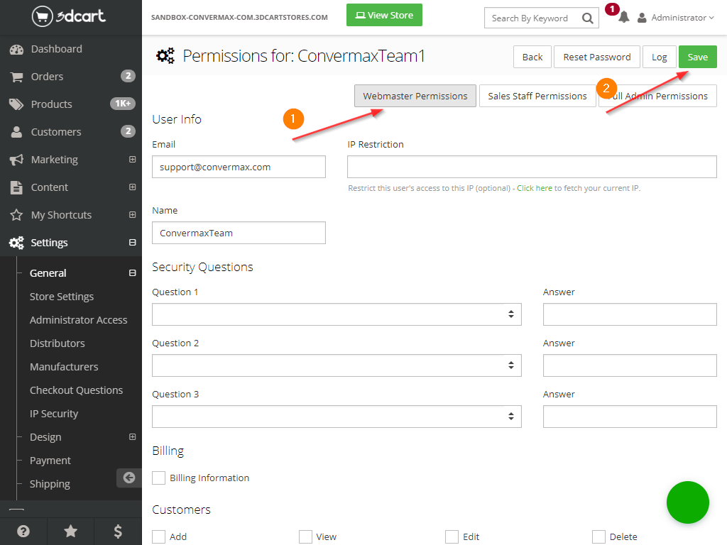Image resolution: width=727 pixels, height=545 pixels.
Task: Check the Customers Edit checkbox
Action: pos(452,536)
